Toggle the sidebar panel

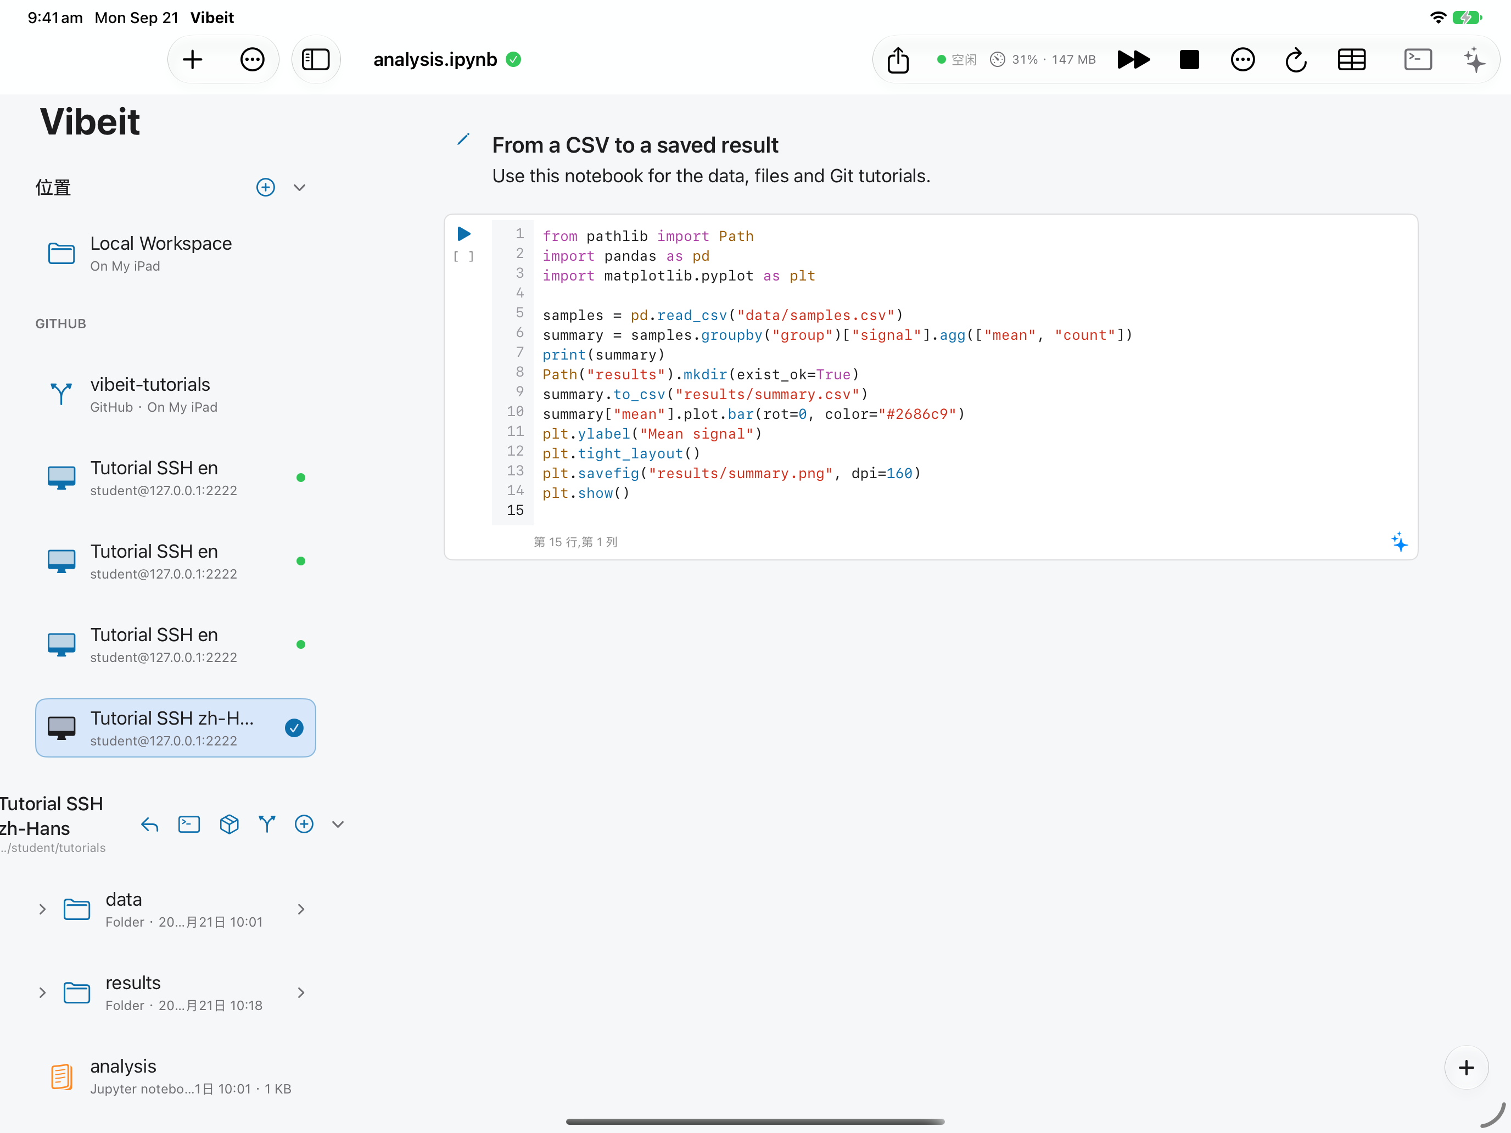point(316,59)
